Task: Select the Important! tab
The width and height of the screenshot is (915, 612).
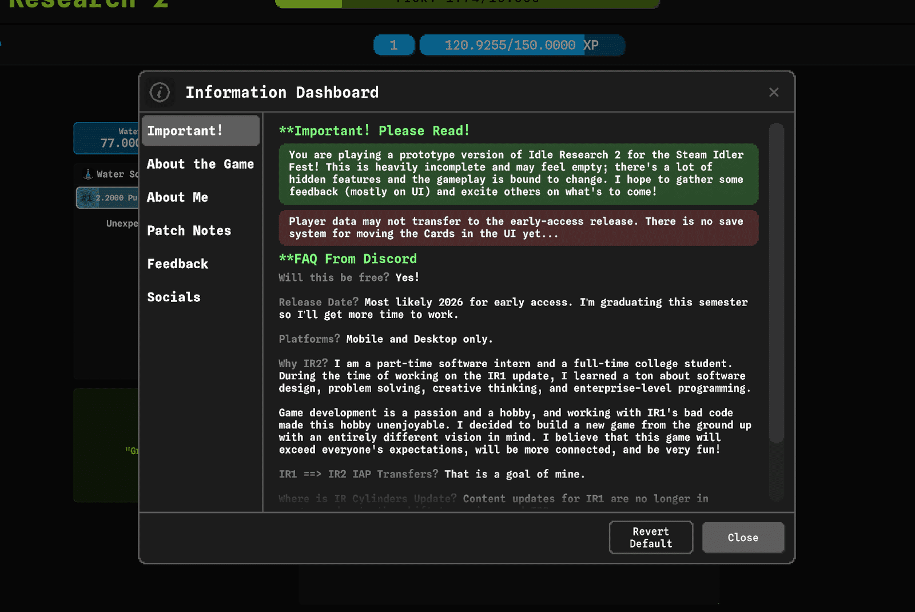Action: [x=201, y=130]
